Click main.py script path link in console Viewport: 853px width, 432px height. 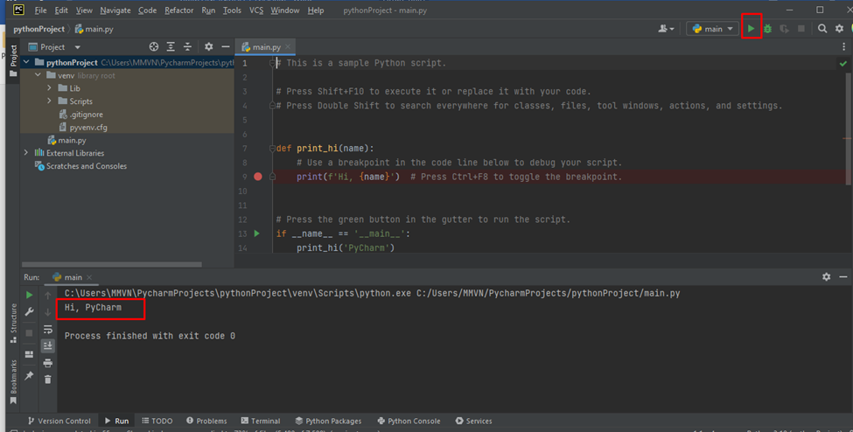(x=549, y=293)
